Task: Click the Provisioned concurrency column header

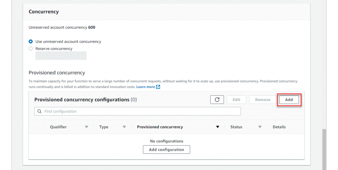Action: pos(160,127)
